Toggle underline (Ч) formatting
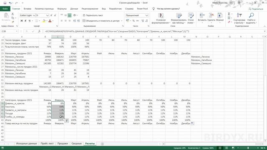Image resolution: width=267 pixels, height=150 pixels. coord(30,21)
